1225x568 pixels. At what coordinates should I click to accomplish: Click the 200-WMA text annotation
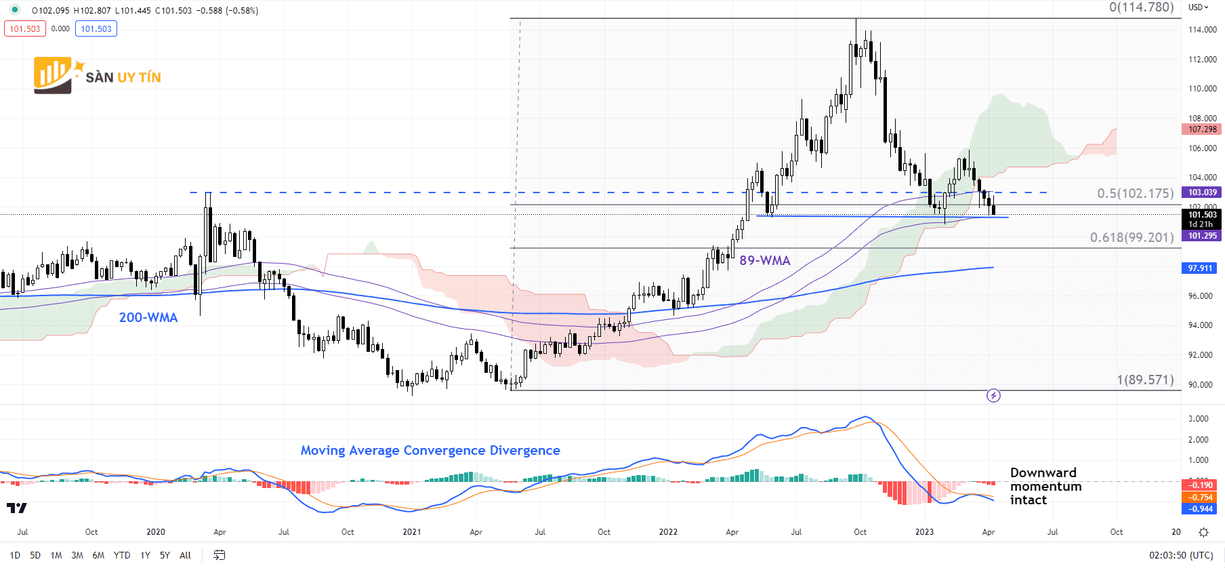(148, 317)
